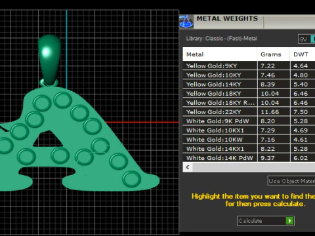Click the Metal column header
315x236 pixels.
220,54
